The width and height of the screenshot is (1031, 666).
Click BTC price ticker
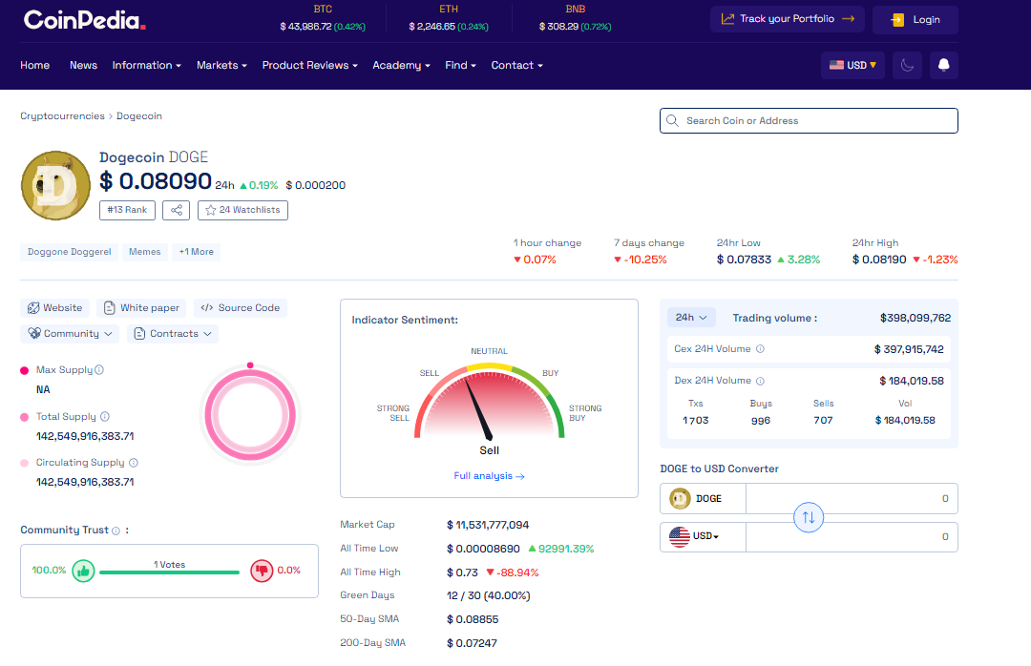(x=323, y=18)
